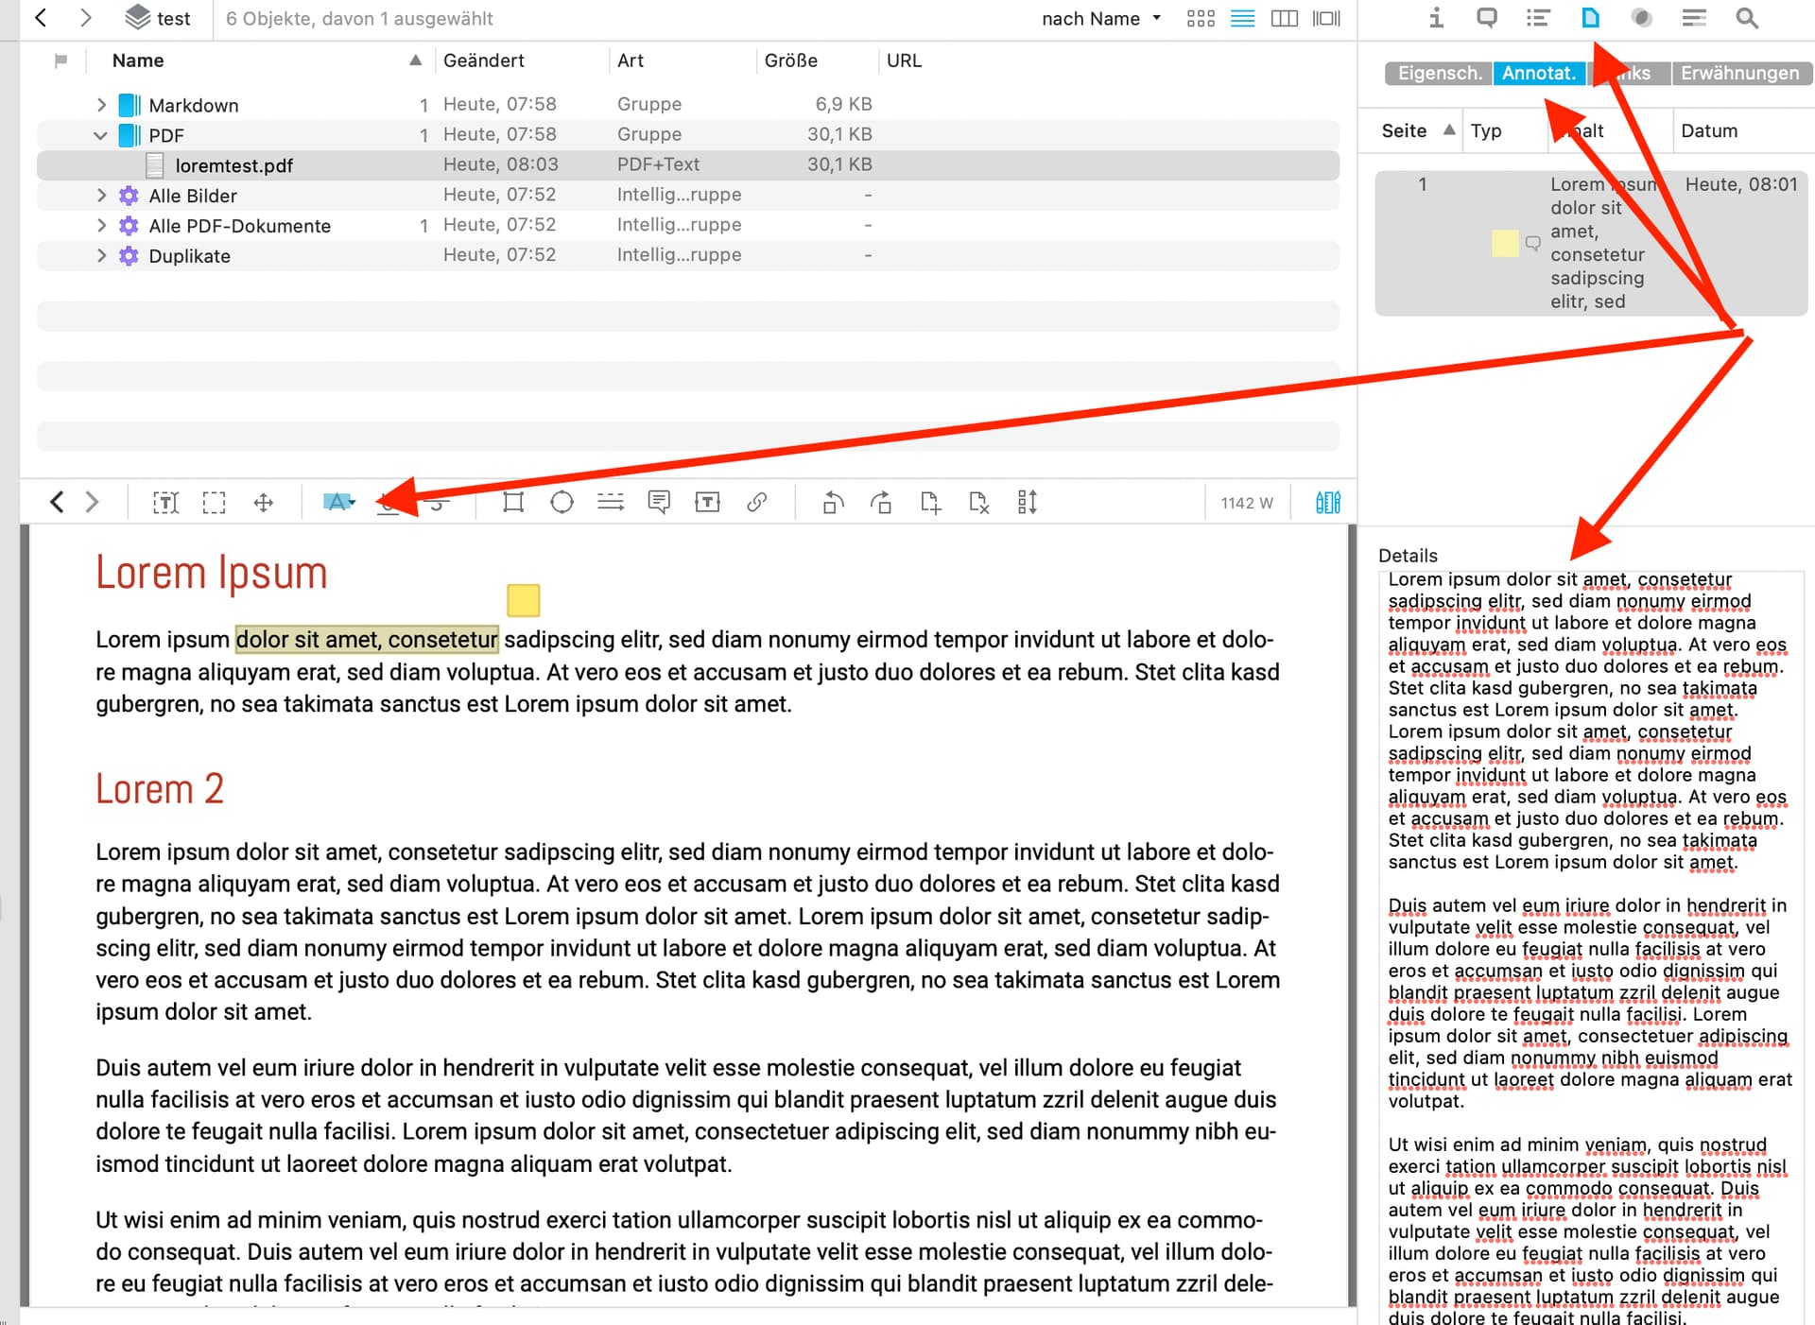The image size is (1815, 1325).
Task: Go forward with the top navigation arrow
Action: 85,18
